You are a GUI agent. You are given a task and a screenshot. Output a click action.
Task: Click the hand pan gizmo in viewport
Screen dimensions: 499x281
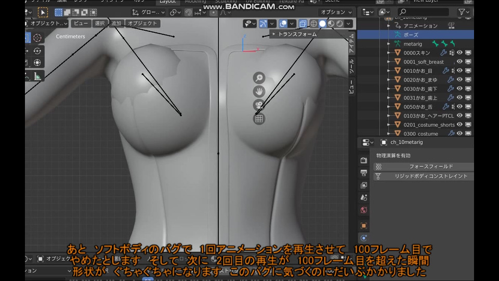[259, 92]
